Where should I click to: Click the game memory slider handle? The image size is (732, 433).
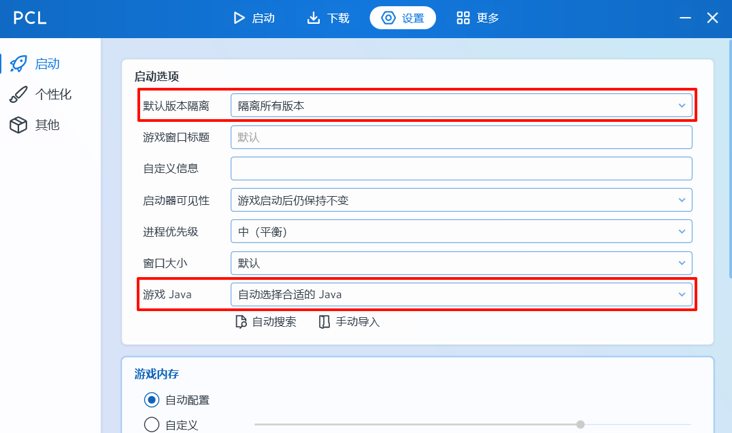point(580,424)
